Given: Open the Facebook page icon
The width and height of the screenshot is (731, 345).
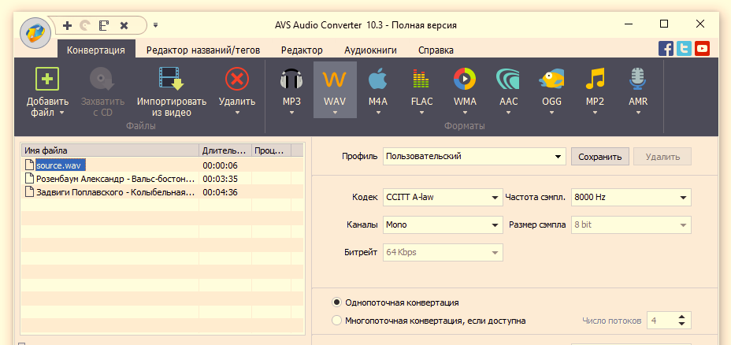Looking at the screenshot, I should tap(666, 49).
